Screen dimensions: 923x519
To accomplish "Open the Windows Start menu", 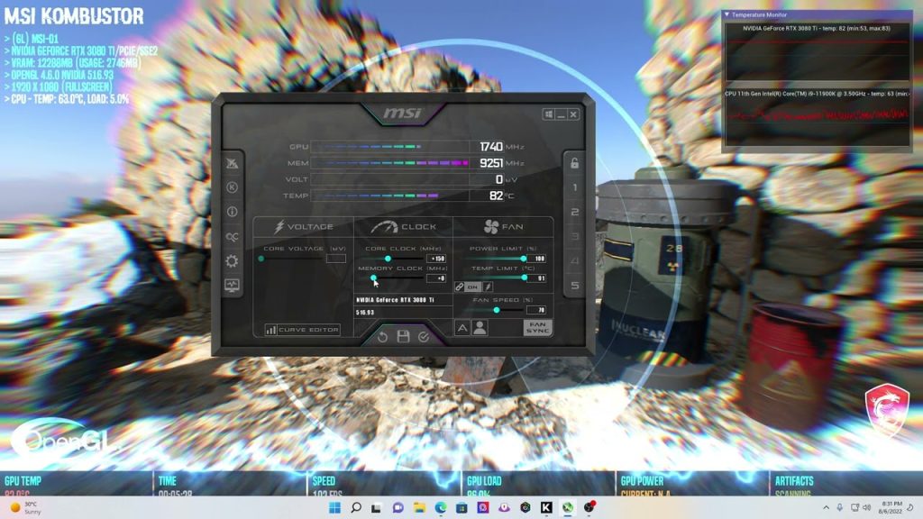I will [334, 508].
